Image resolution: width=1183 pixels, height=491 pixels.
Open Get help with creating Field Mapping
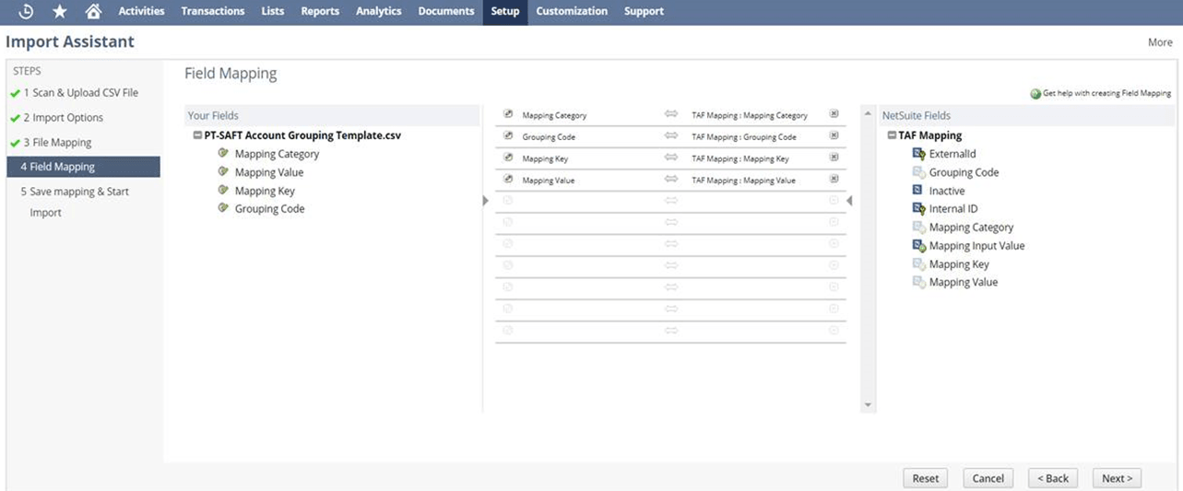1106,93
